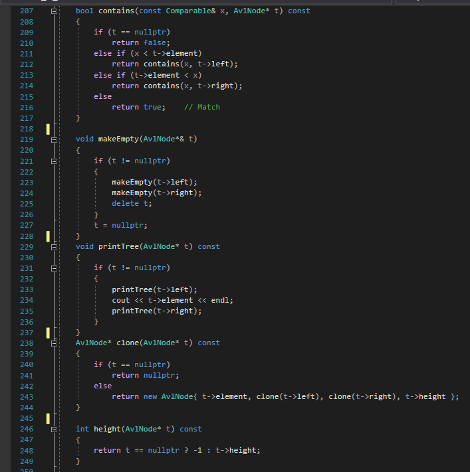
Task: Click line number 243 in the margin
Action: tap(27, 397)
